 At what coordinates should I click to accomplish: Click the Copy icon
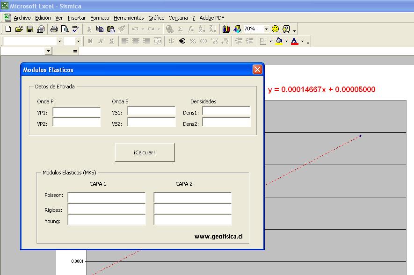[x=100, y=29]
